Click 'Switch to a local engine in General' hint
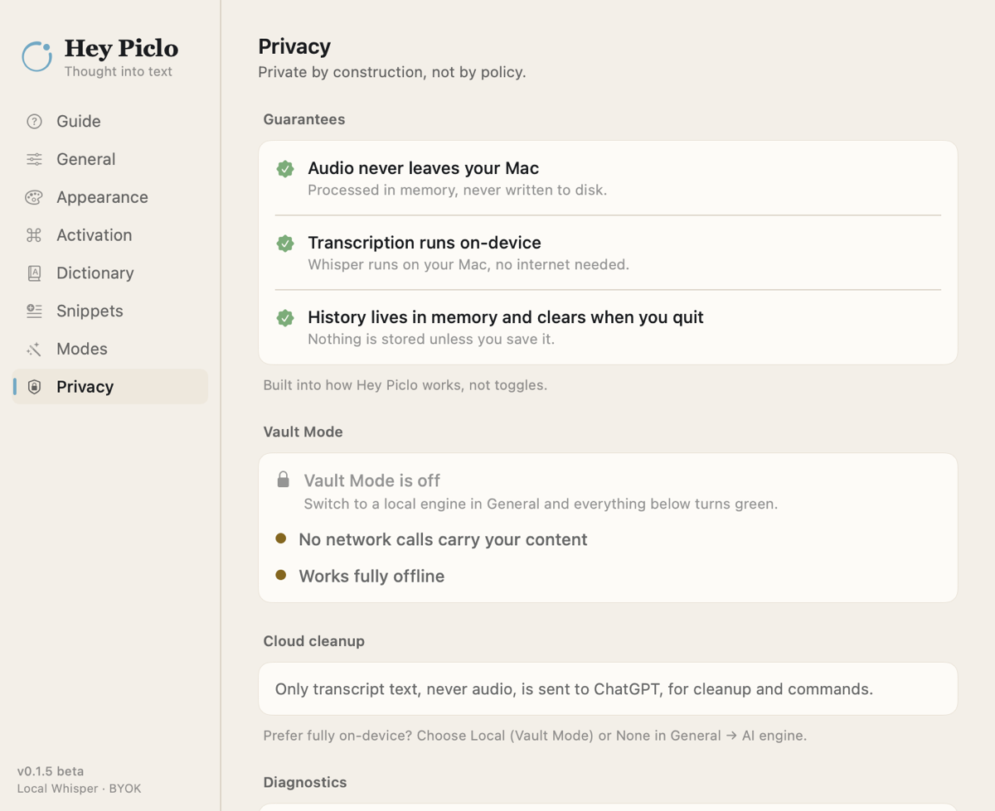995x811 pixels. click(x=541, y=504)
